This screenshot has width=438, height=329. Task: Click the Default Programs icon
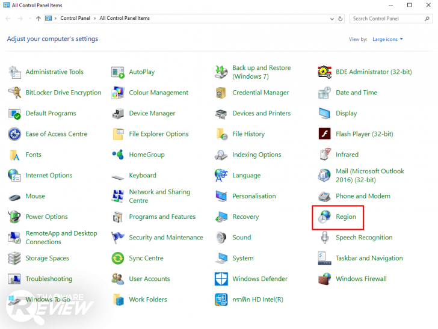[14, 114]
